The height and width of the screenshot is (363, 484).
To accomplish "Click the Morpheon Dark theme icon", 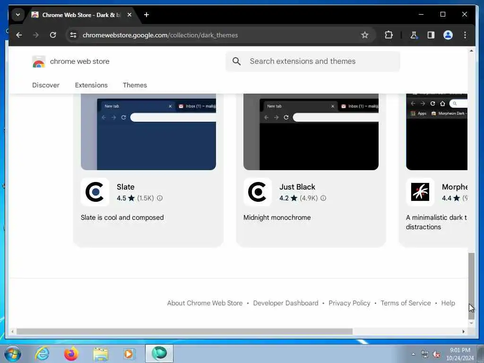I will pyautogui.click(x=420, y=192).
